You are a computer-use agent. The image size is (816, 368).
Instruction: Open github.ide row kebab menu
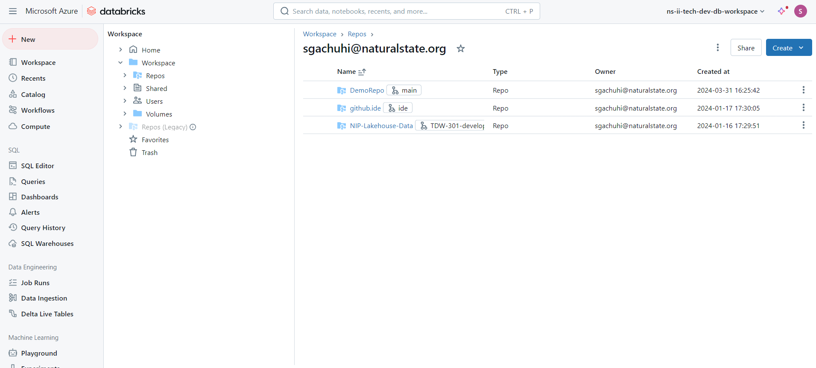tap(803, 108)
